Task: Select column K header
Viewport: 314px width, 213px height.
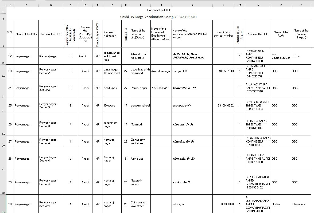Action: click(x=192, y=5)
